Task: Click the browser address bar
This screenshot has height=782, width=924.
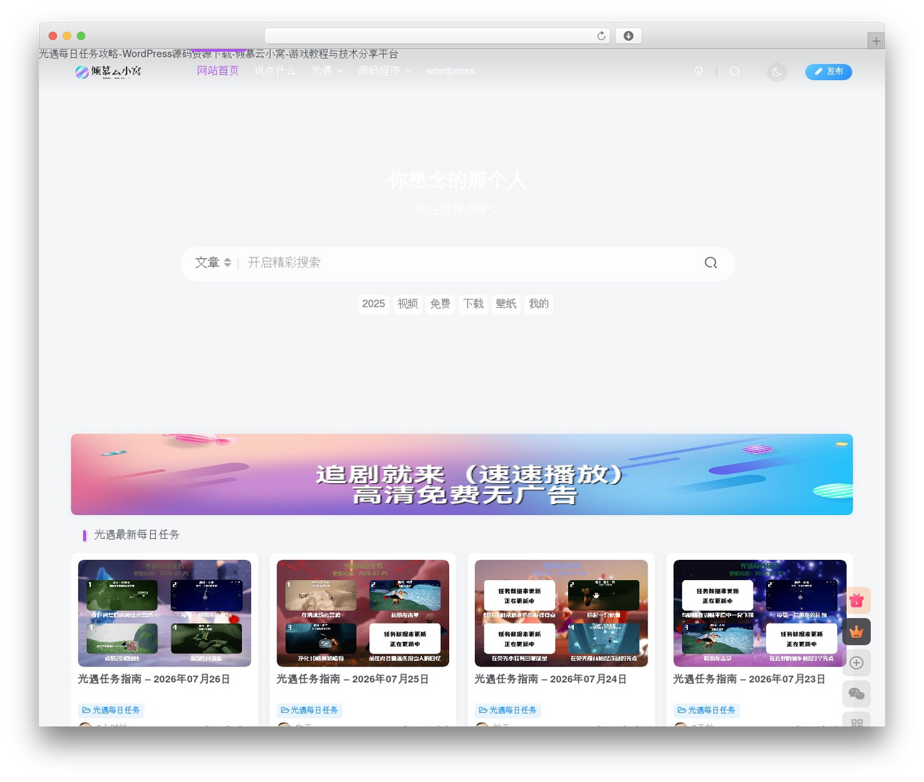Action: [437, 36]
